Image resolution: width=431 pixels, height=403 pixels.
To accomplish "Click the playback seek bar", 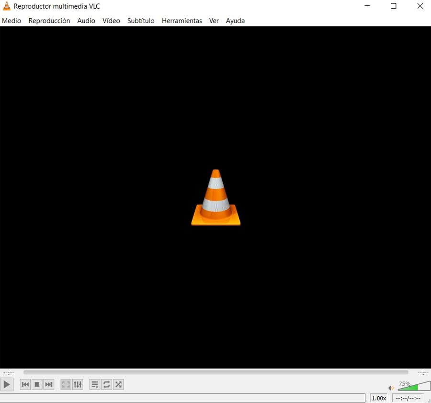I will pyautogui.click(x=216, y=372).
